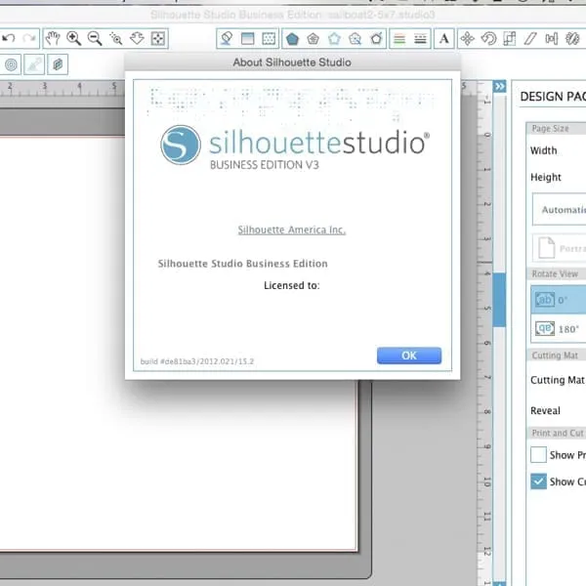Image resolution: width=586 pixels, height=586 pixels.
Task: Open the text style A icon
Action: coord(444,38)
